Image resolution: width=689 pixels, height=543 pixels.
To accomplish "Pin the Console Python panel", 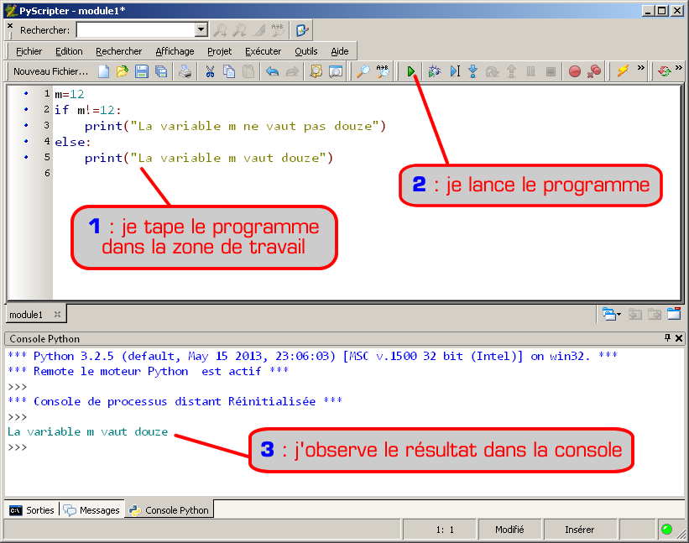I will click(668, 338).
